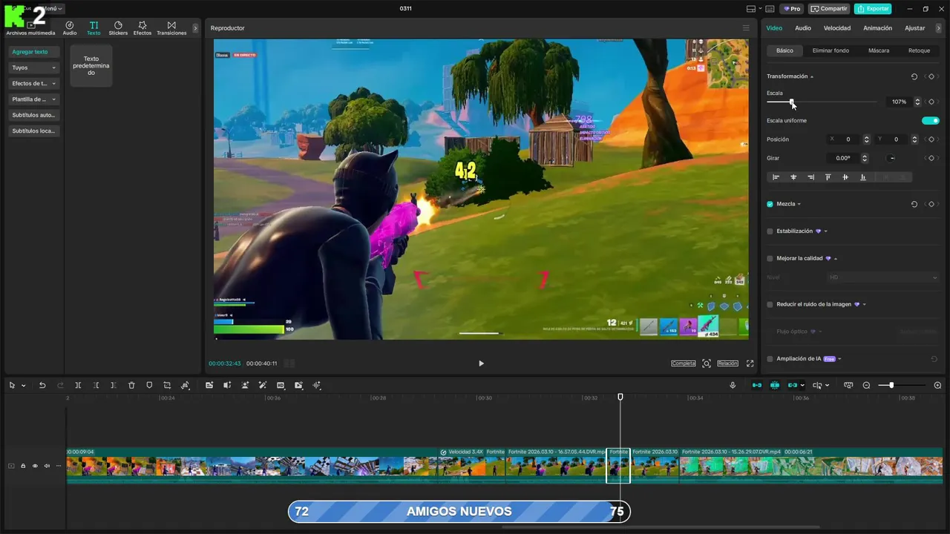Screen dimensions: 950x534
Task: Start voice recording with microphone icon
Action: coord(733,385)
